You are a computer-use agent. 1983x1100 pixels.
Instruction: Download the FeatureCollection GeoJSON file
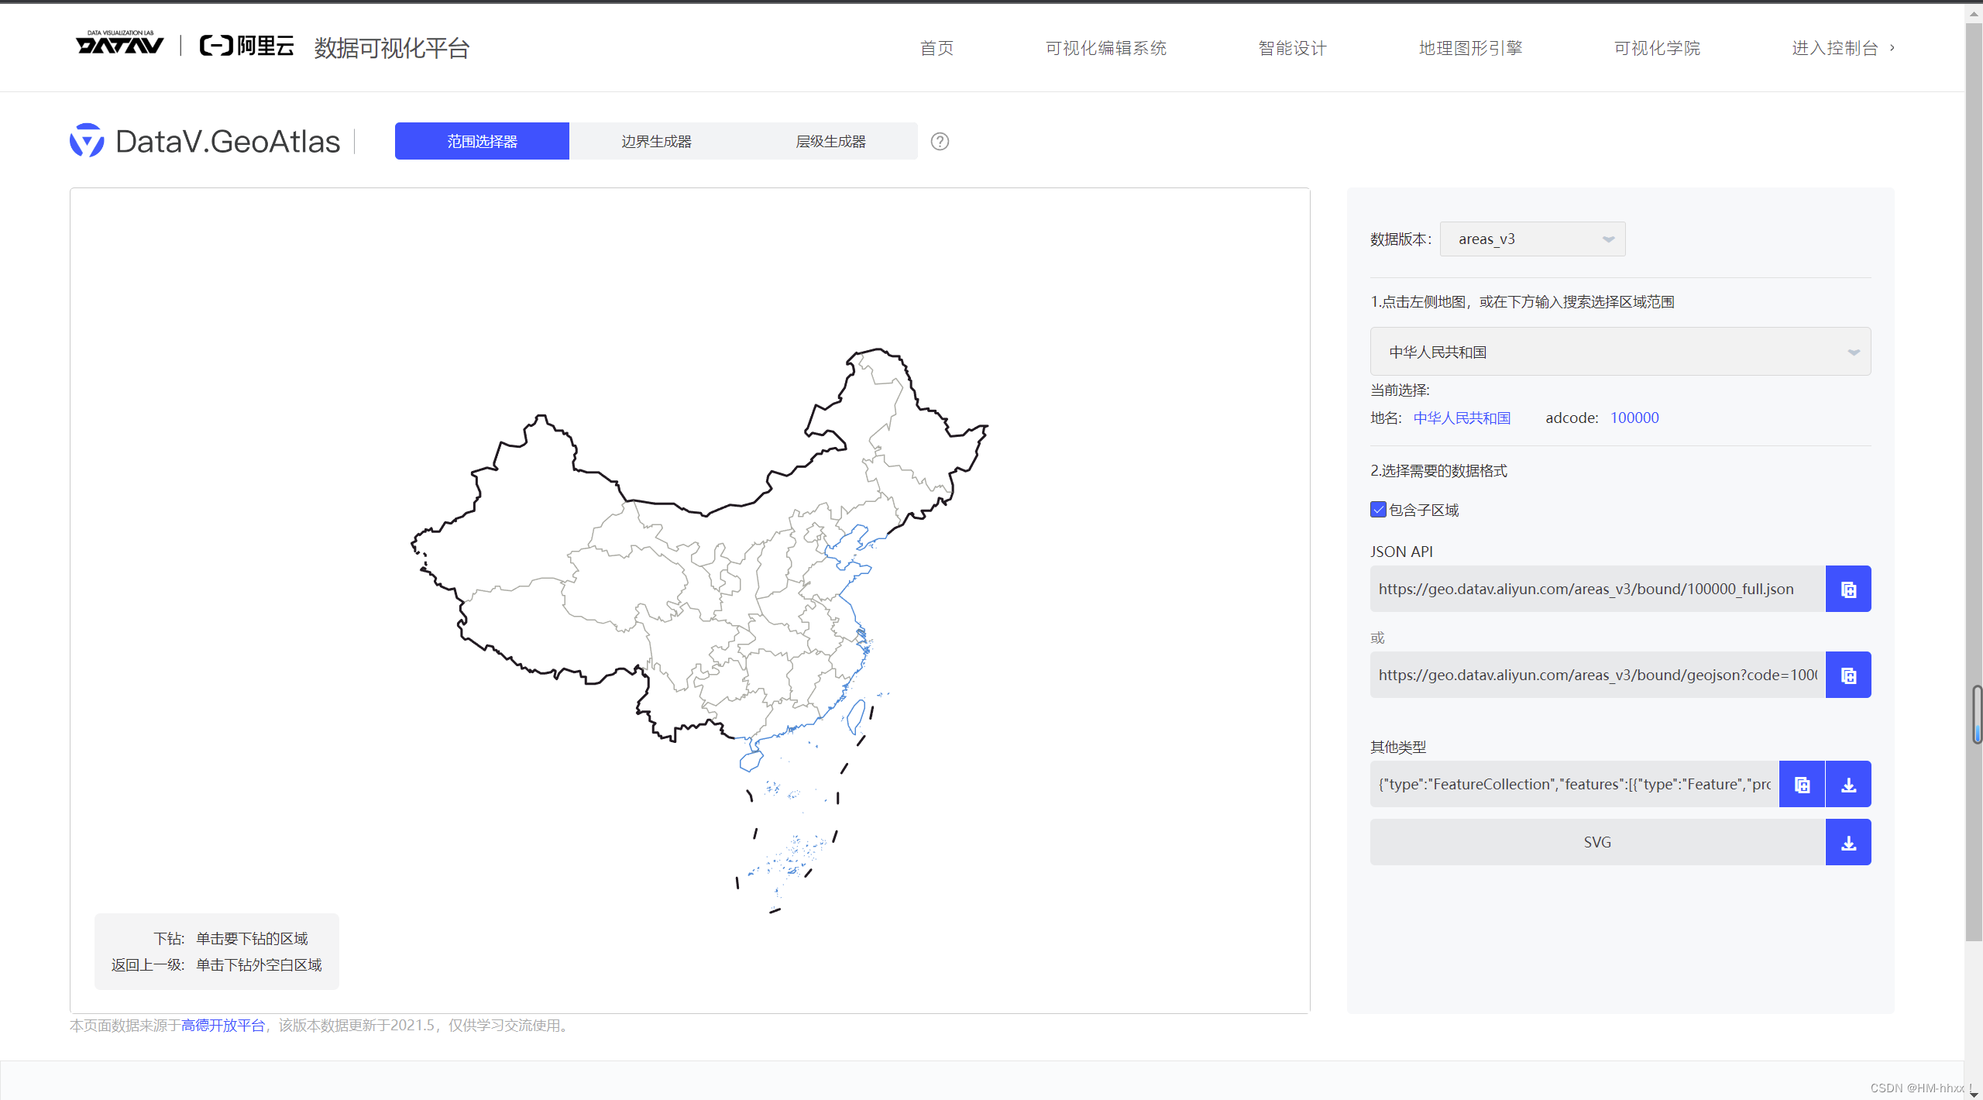point(1848,784)
